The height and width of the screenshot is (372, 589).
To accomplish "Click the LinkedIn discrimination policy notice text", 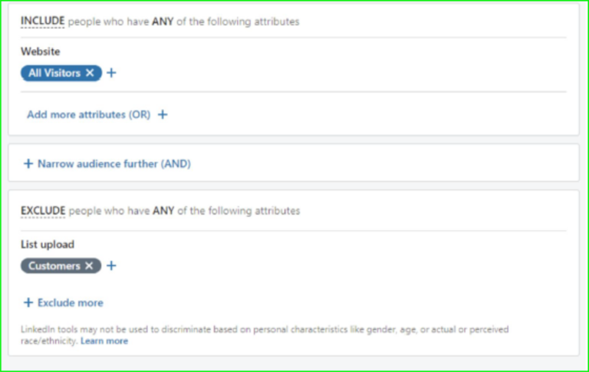I will [265, 334].
